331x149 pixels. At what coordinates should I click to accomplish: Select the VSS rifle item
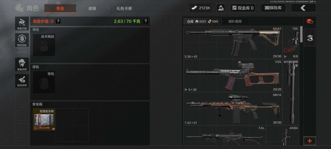point(233,75)
